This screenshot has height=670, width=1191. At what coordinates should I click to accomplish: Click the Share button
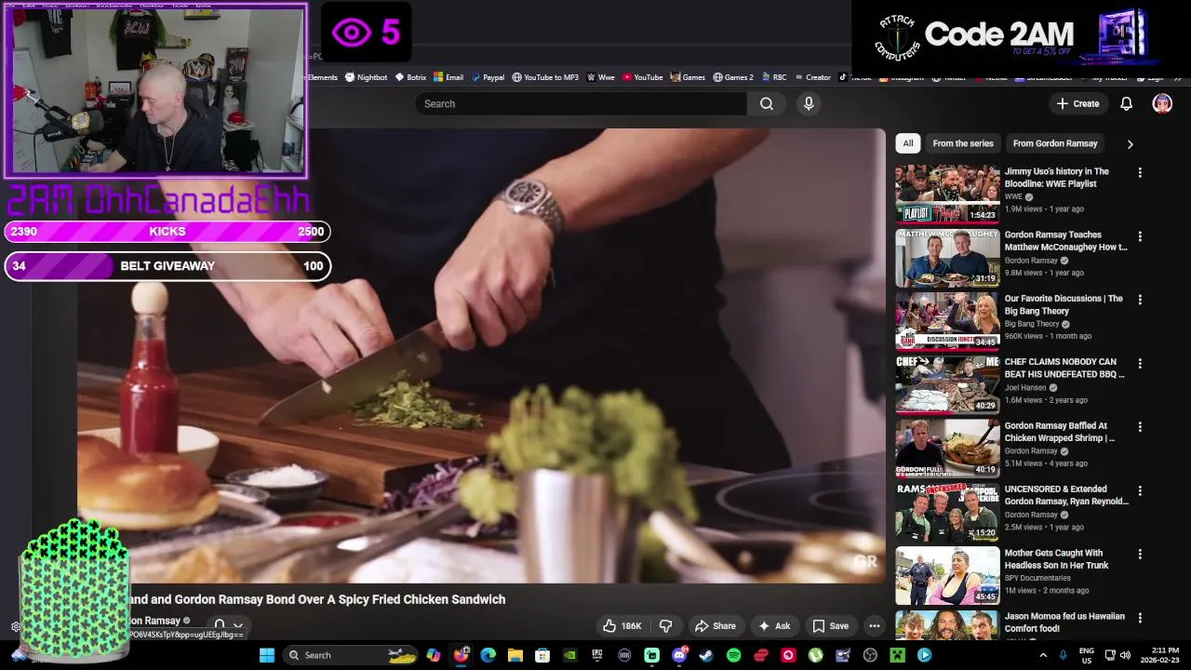click(x=715, y=626)
